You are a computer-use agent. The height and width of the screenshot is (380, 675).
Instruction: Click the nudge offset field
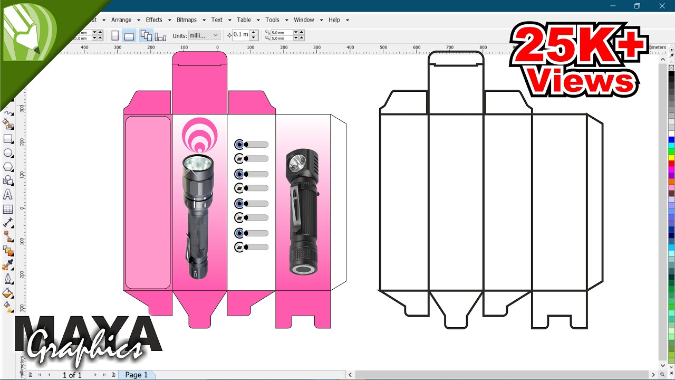click(241, 35)
